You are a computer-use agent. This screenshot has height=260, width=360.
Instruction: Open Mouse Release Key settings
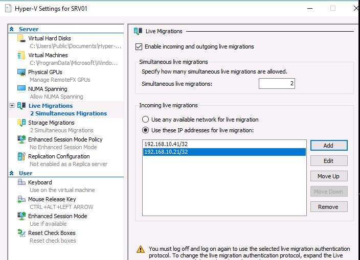52,199
